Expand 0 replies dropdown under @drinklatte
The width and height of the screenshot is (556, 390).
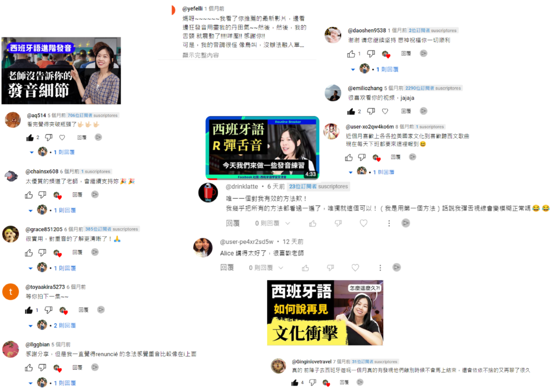pos(273,223)
